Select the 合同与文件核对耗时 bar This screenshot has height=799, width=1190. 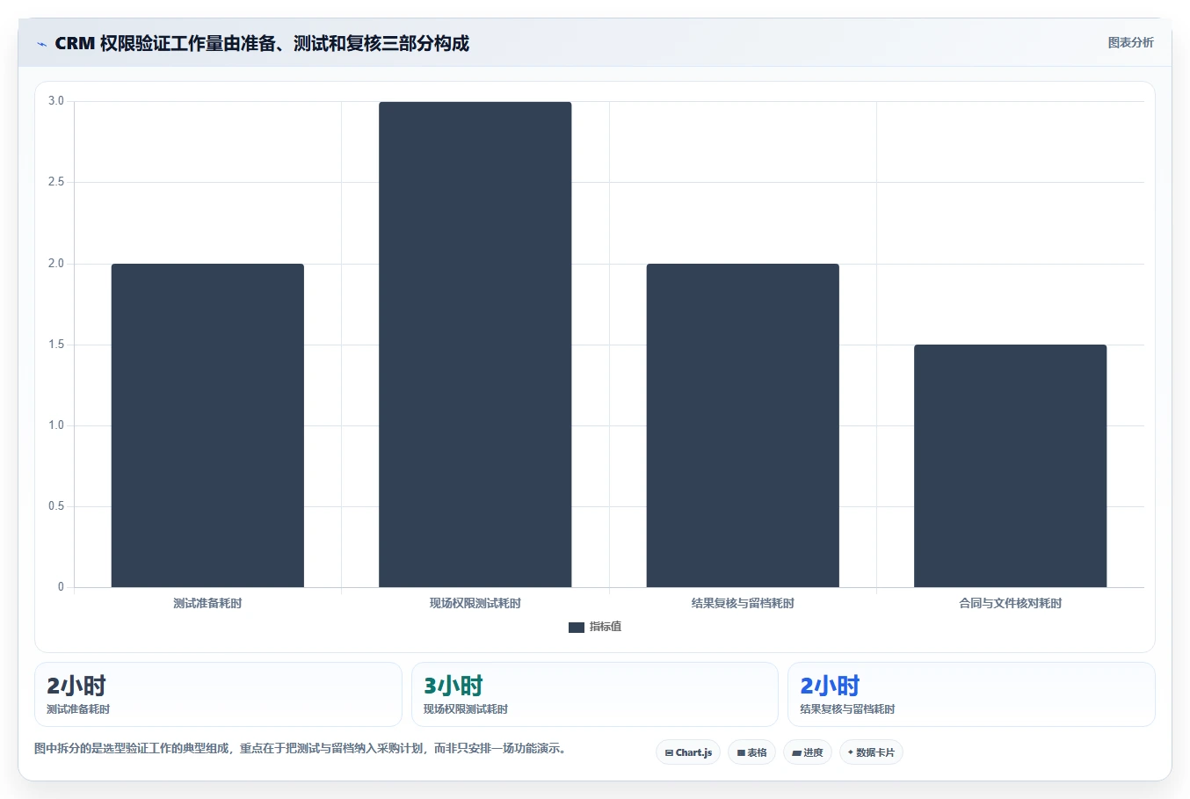tap(1011, 466)
